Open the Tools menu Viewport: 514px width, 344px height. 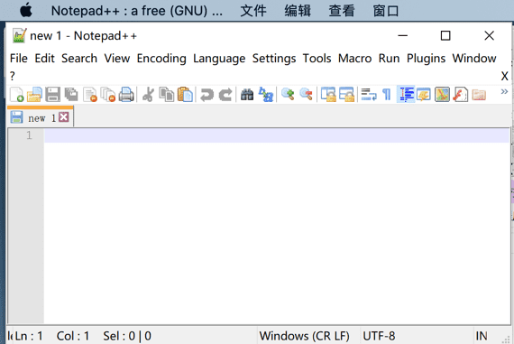coord(317,59)
